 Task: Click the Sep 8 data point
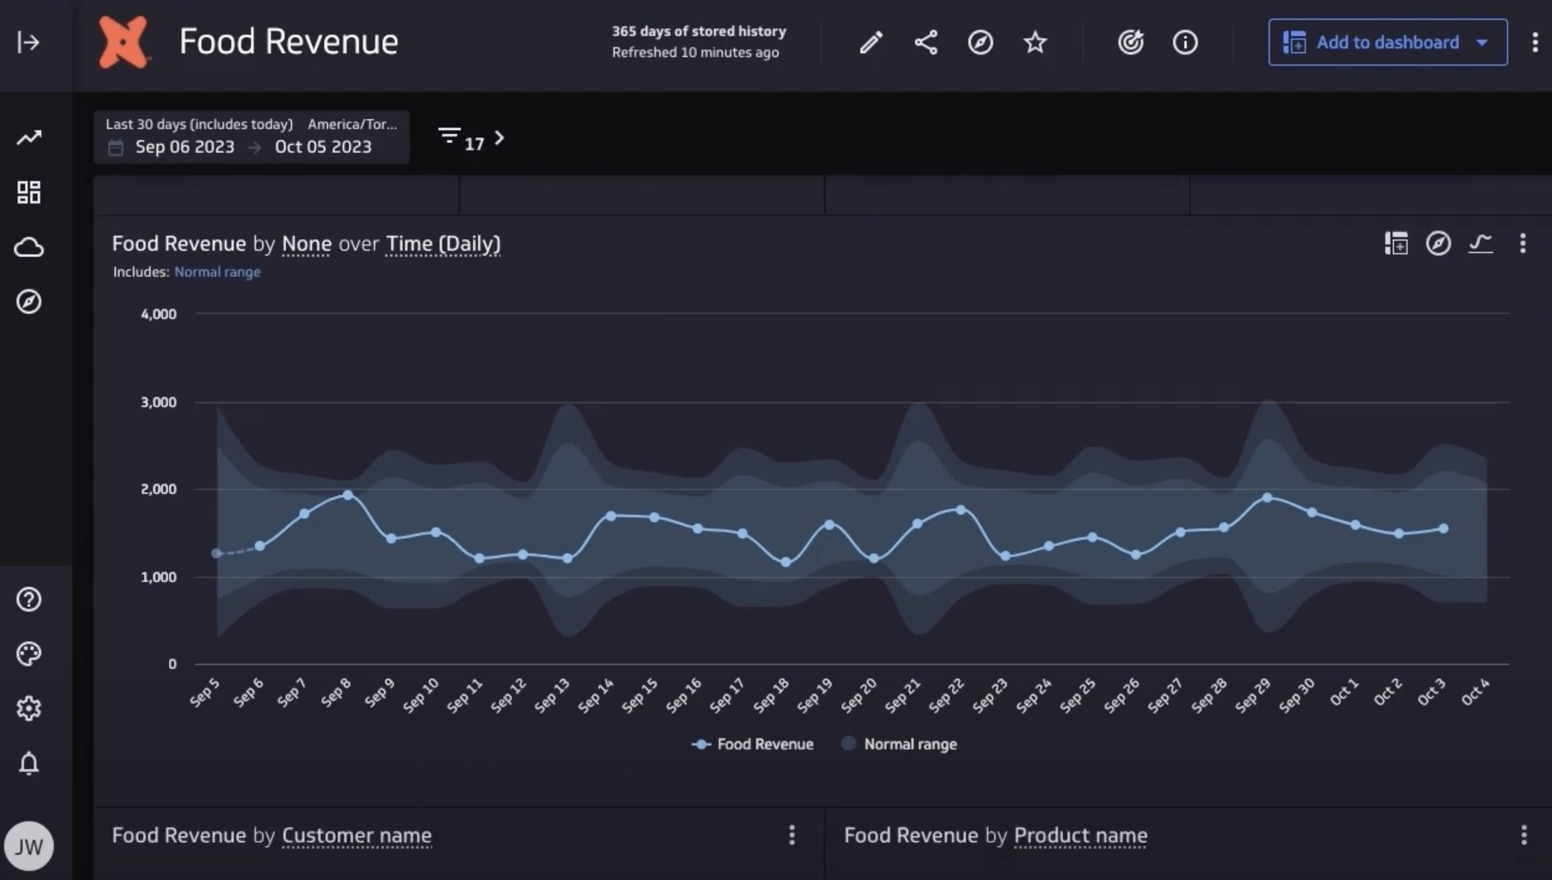point(348,495)
